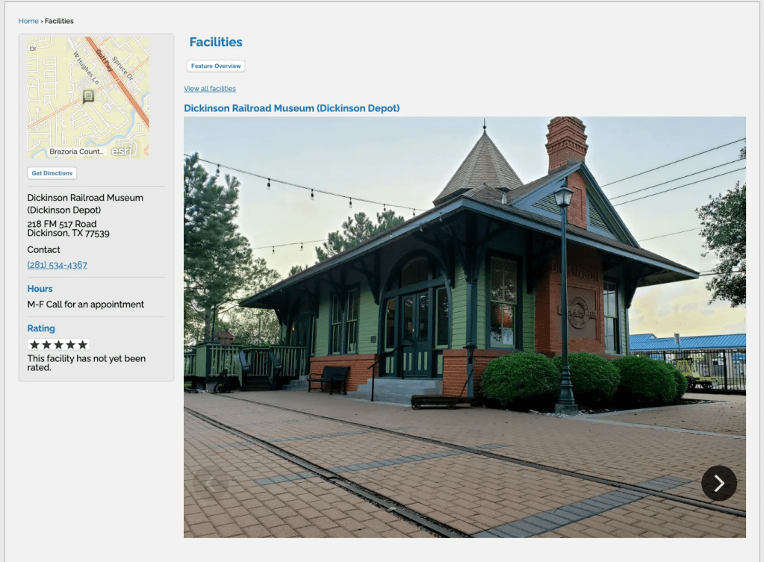Follow the View all facilities link
The image size is (764, 562).
[210, 89]
